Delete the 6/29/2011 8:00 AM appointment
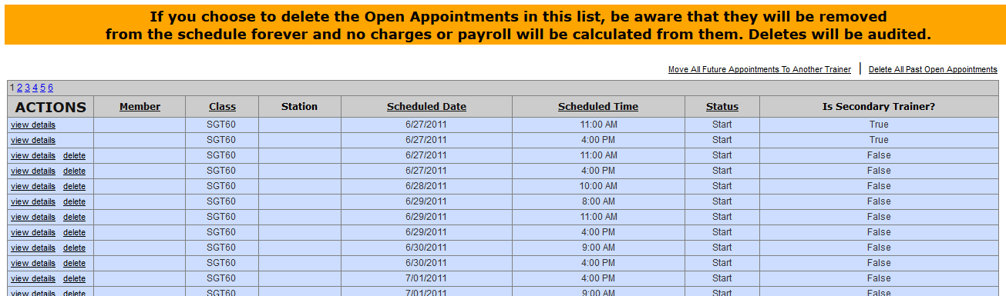 pos(74,201)
